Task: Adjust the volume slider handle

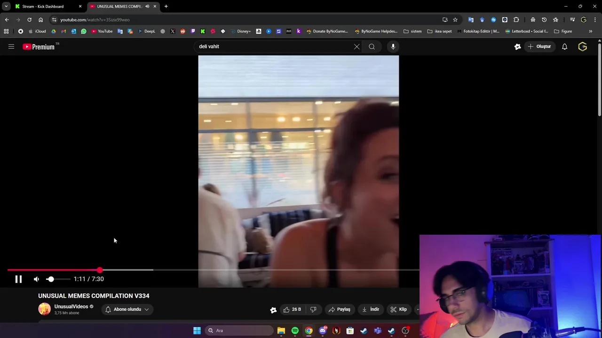Action: (x=50, y=279)
